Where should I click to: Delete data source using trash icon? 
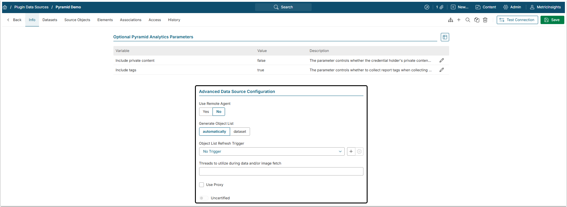point(485,20)
